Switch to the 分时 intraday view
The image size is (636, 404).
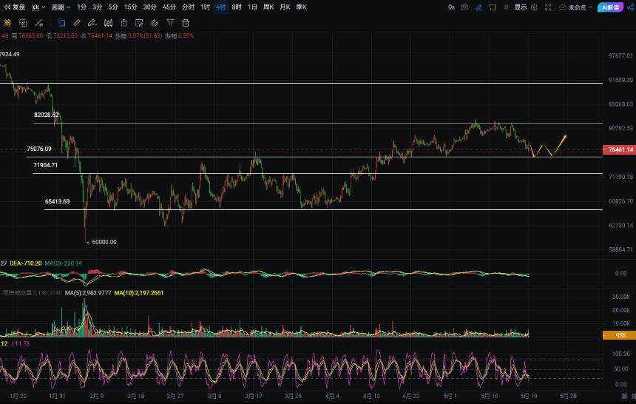tap(188, 7)
